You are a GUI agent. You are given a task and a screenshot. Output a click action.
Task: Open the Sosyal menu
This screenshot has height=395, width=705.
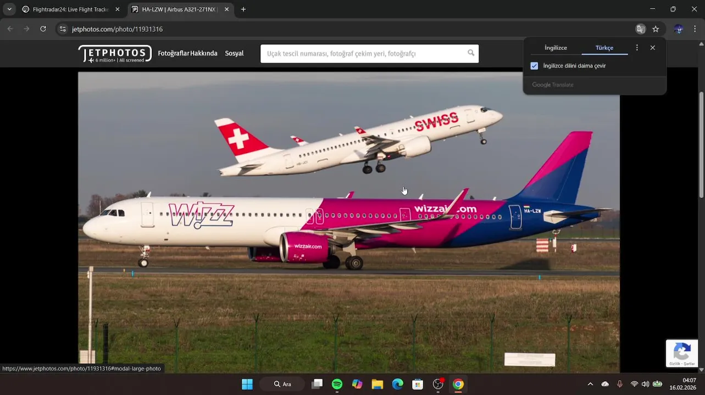(234, 53)
